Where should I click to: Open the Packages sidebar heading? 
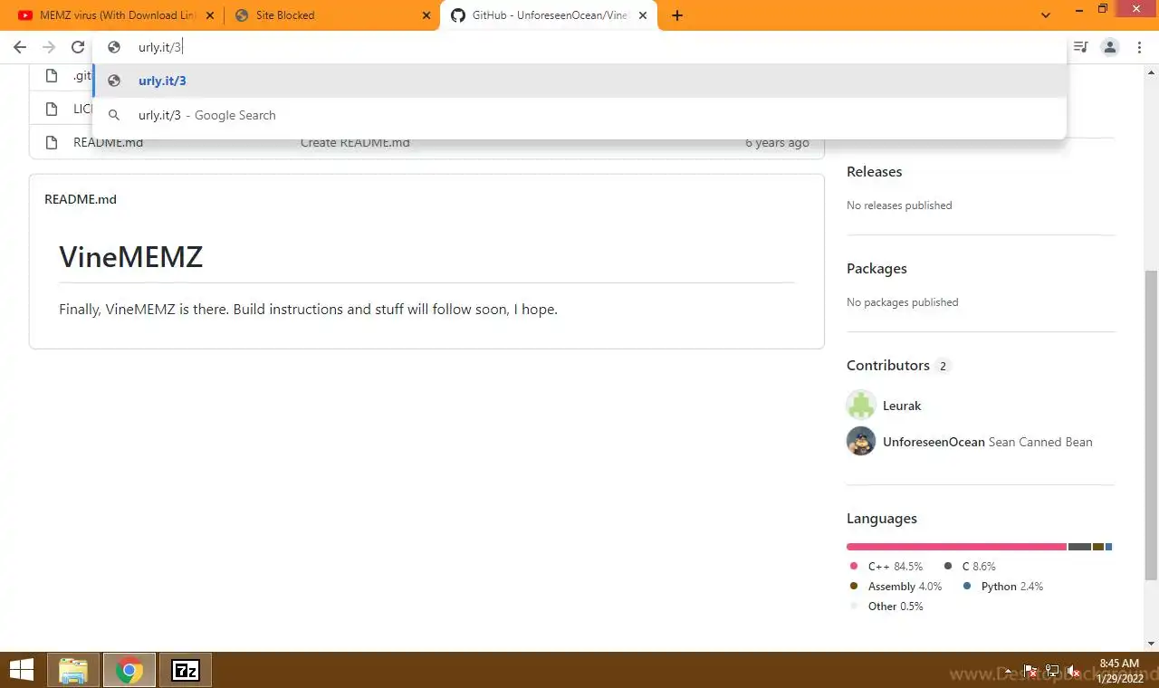876,269
